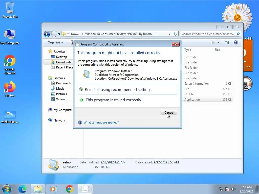Toggle the preview pane button
The image size is (259, 194).
tap(227, 42)
